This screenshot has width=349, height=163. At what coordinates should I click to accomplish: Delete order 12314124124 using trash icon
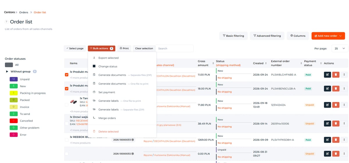coord(336,105)
